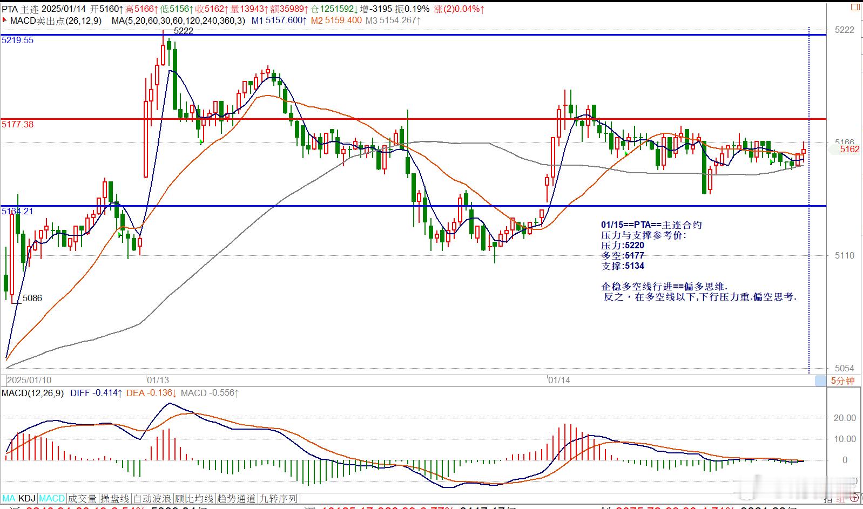Open the 趋势通道 indicator tab

(236, 498)
